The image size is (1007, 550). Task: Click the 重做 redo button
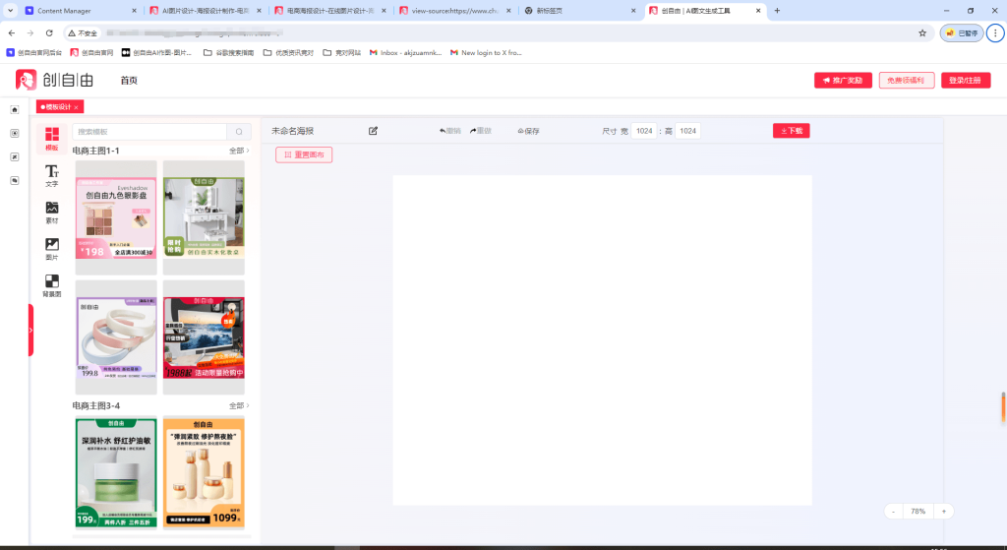[x=481, y=131]
